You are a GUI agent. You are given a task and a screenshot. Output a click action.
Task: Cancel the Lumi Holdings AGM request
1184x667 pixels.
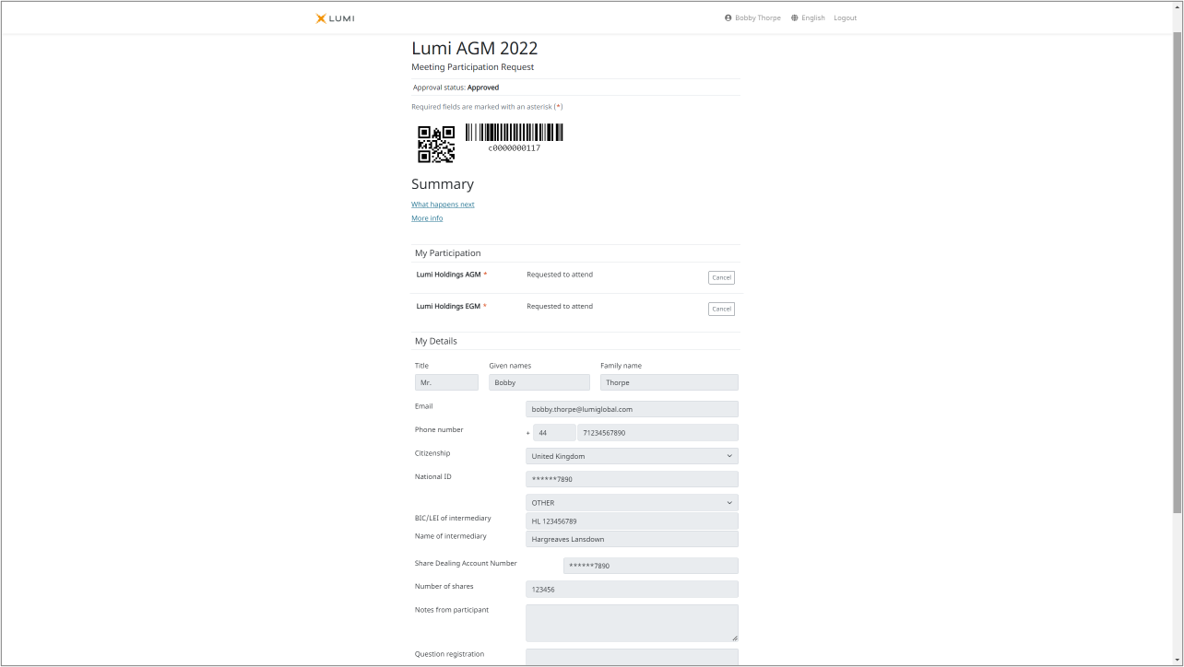pos(721,277)
